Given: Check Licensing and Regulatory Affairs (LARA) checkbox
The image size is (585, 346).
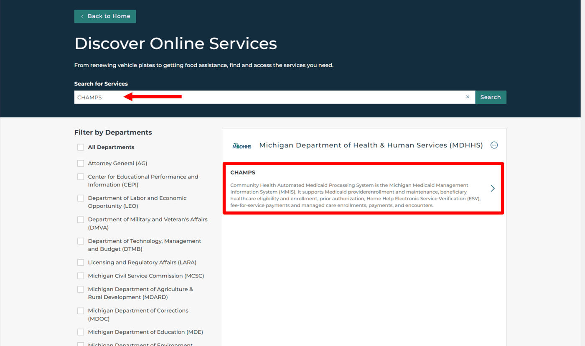Looking at the screenshot, I should coord(81,263).
